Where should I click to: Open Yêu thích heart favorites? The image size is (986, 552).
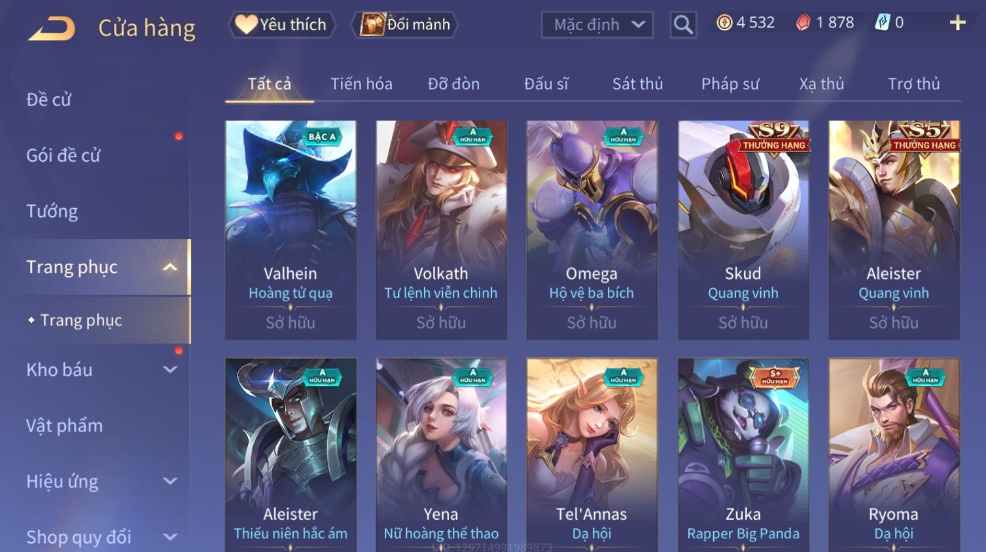pos(281,25)
